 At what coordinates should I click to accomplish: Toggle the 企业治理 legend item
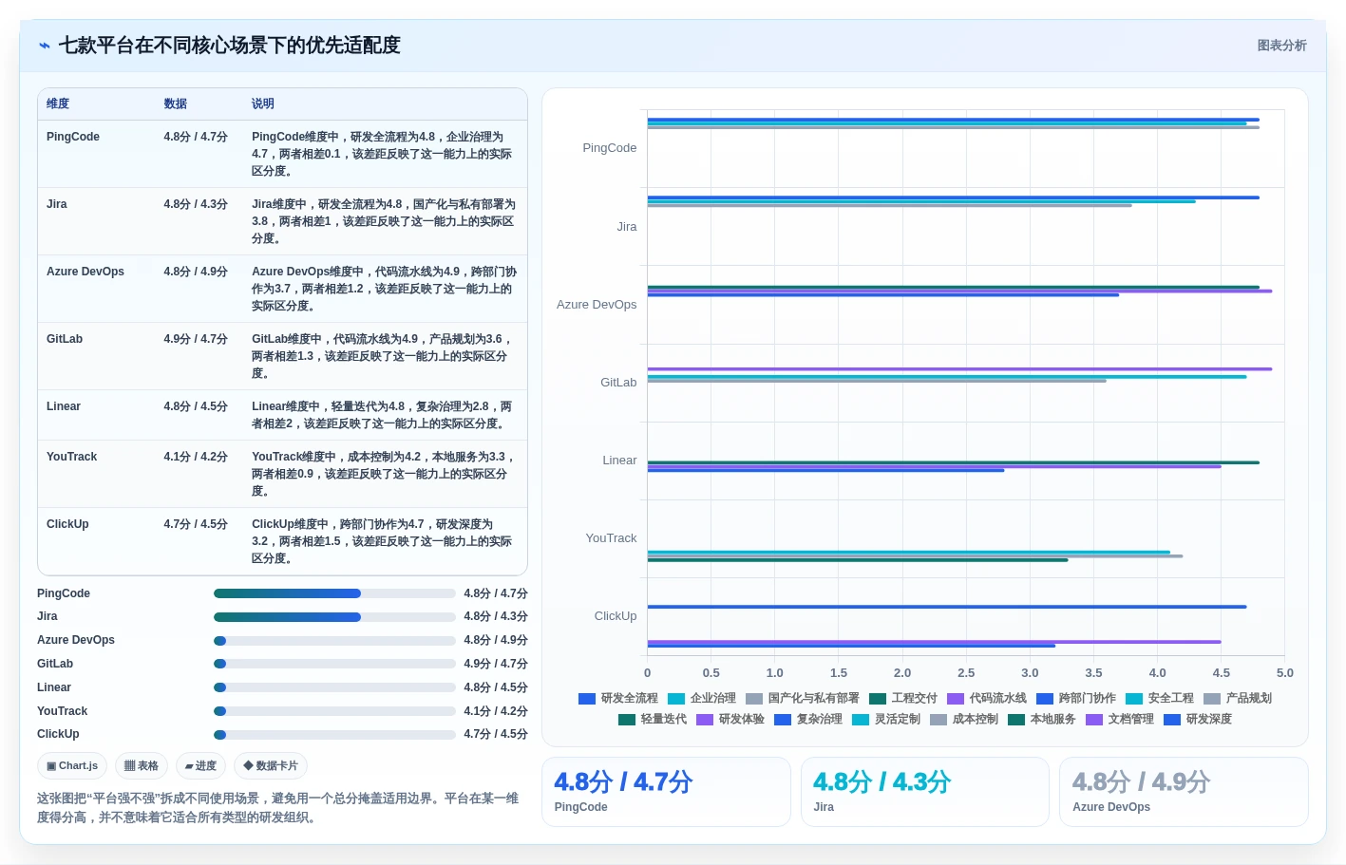[702, 698]
